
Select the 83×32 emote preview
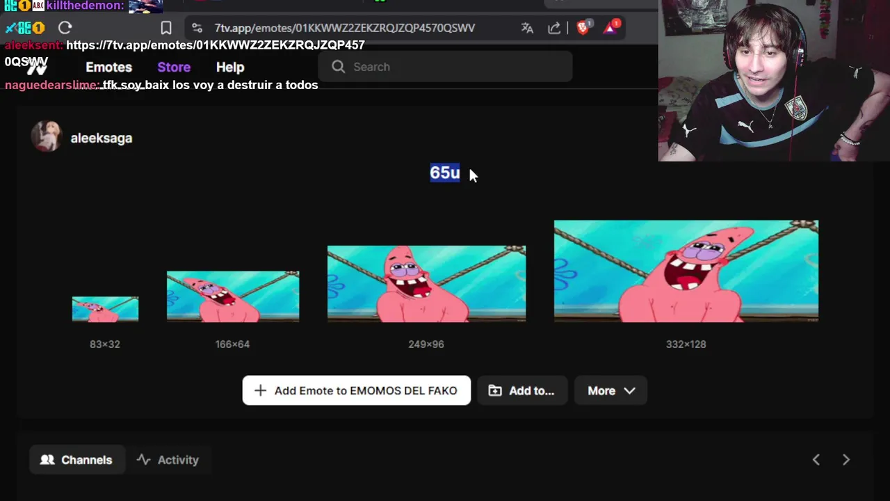pos(105,309)
